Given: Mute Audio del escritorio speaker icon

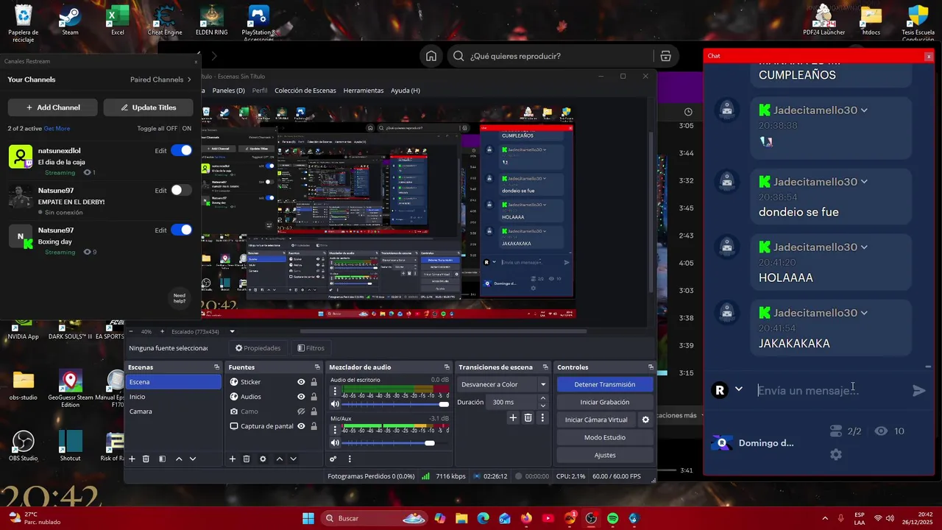Looking at the screenshot, I should (x=335, y=404).
